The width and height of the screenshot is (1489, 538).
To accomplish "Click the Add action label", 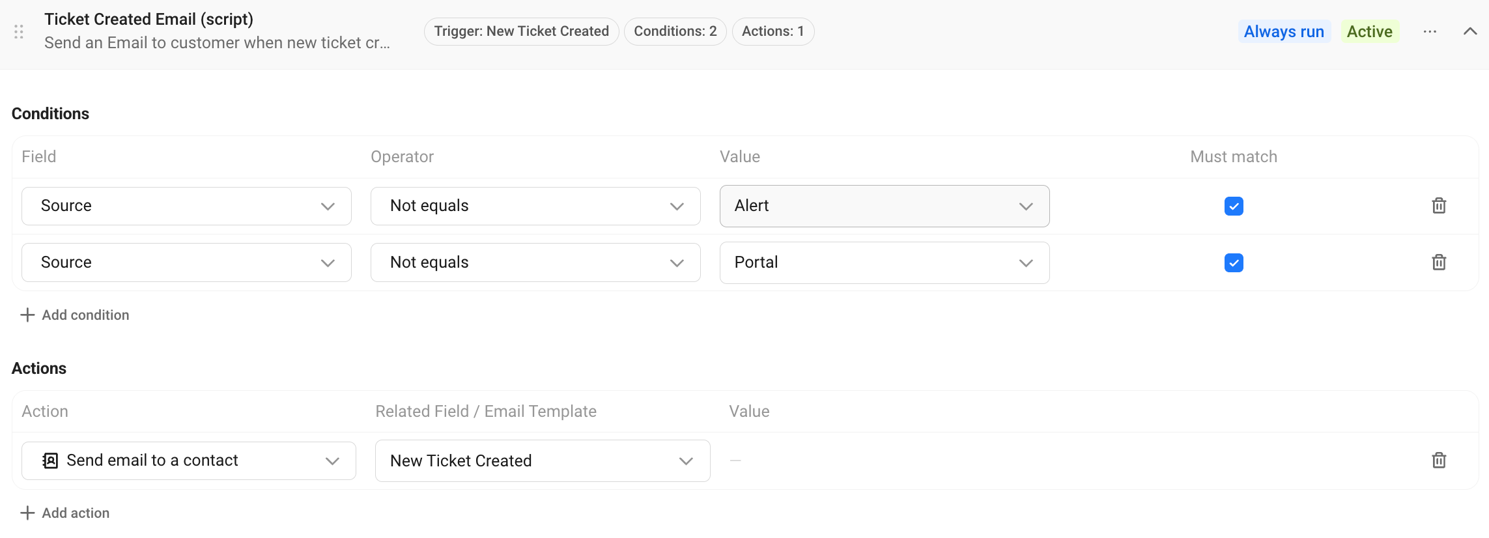I will click(x=76, y=513).
